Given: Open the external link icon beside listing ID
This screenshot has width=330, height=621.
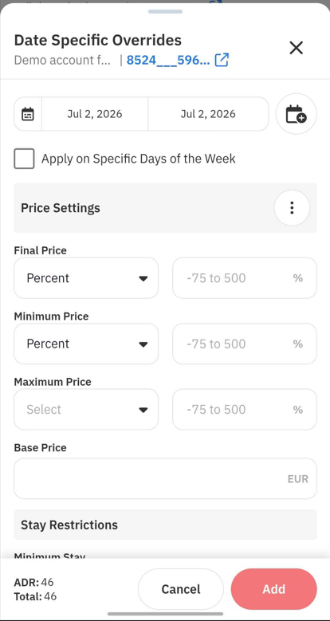Looking at the screenshot, I should click(222, 61).
